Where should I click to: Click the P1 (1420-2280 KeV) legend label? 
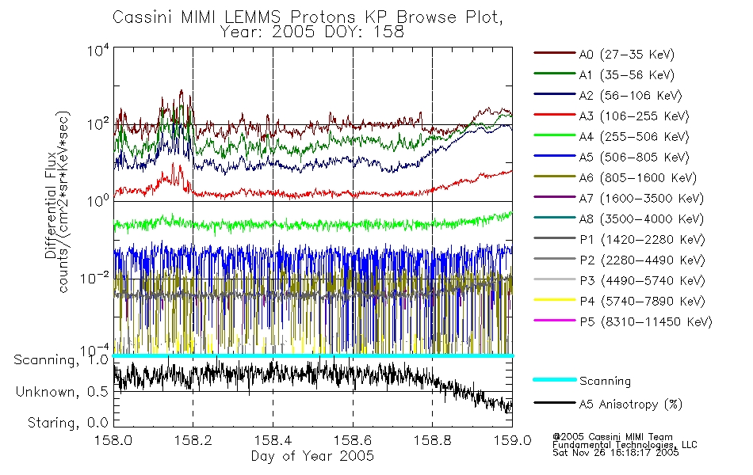point(643,240)
